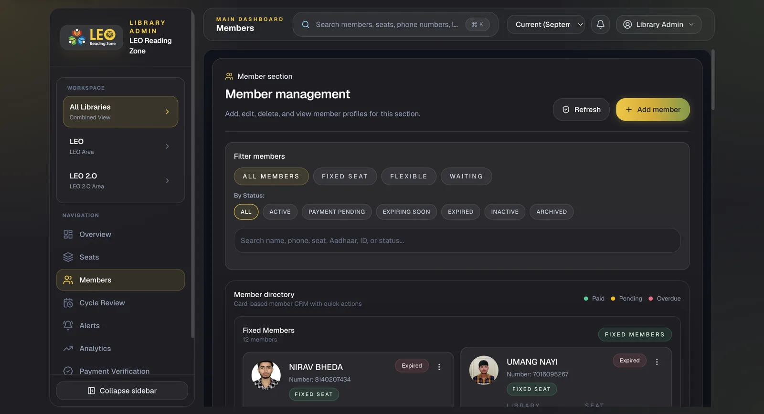764x414 pixels.
Task: Click the sidebar vertical scrollbar
Action: click(x=192, y=174)
